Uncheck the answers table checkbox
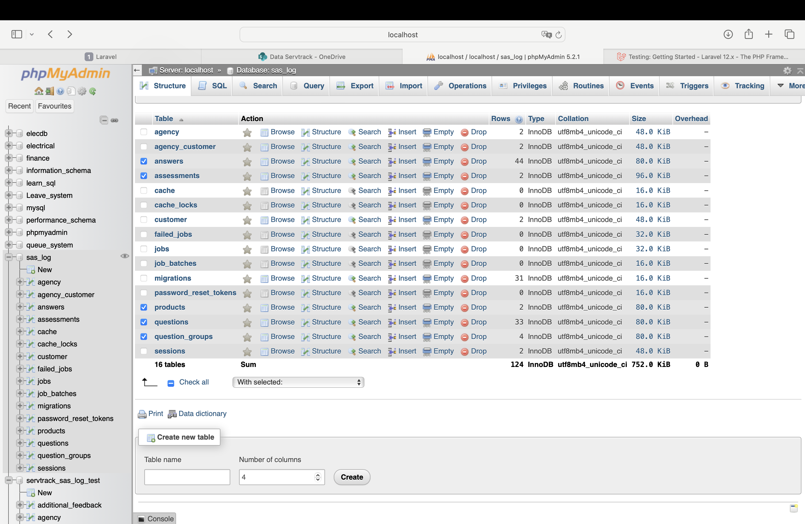This screenshot has width=805, height=524. coord(144,161)
